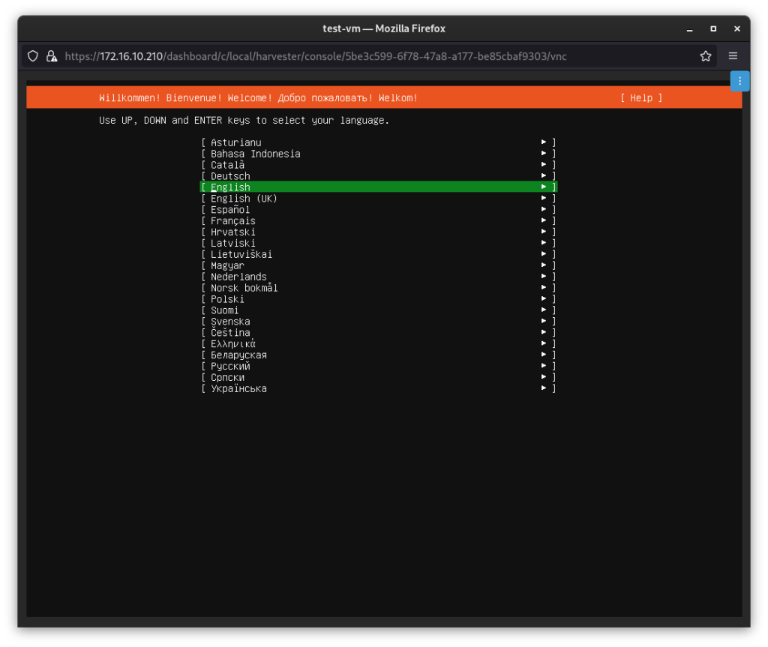Pick Čeština as the language
768x647 pixels.
click(378, 333)
